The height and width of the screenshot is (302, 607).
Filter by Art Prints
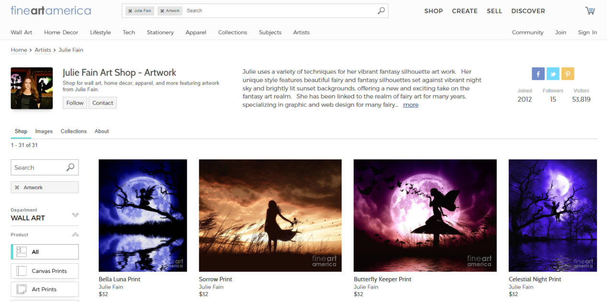(45, 289)
